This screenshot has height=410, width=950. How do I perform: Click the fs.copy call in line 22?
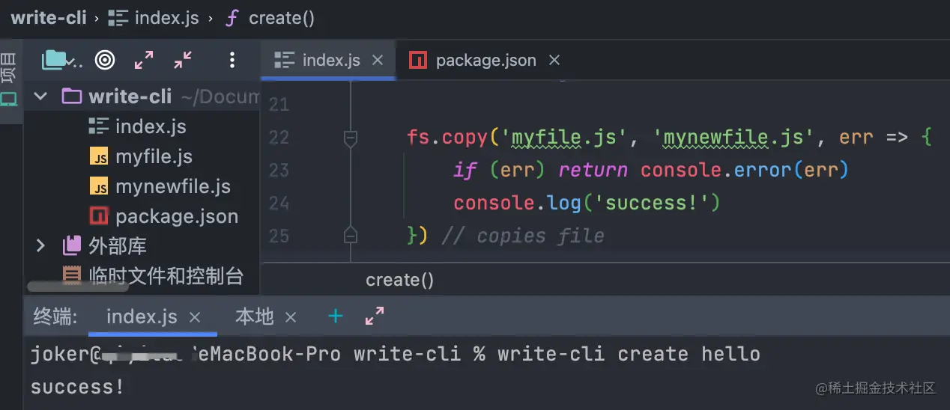click(447, 138)
